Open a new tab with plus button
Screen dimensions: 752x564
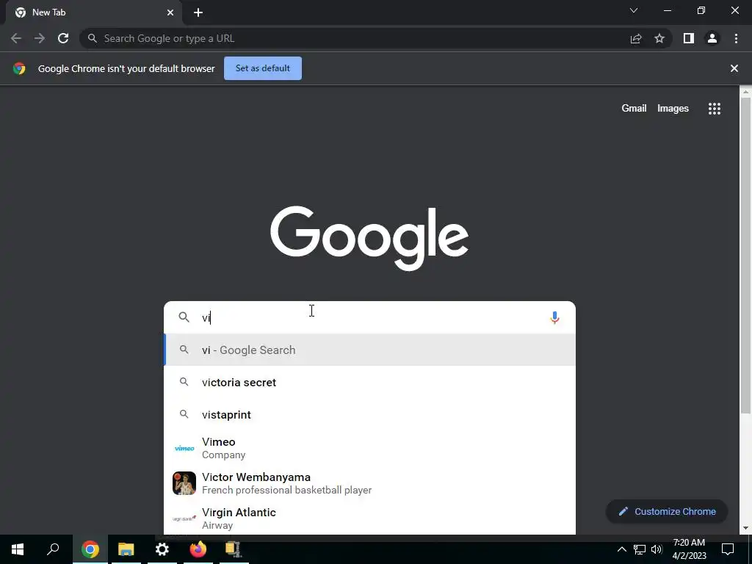198,12
